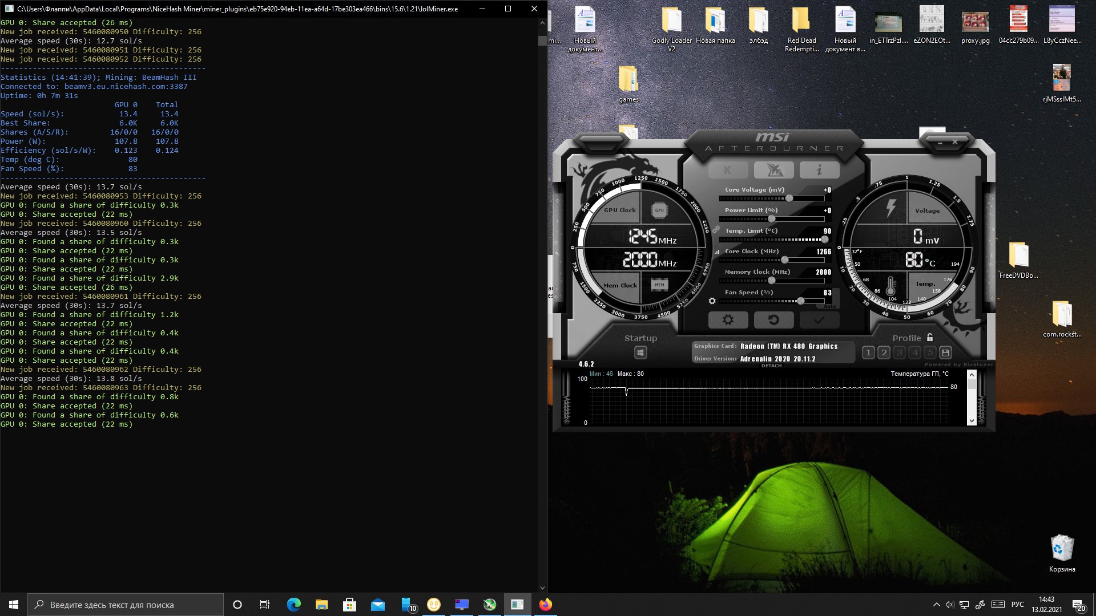Select Afterburner profile slot 3
Viewport: 1096px width, 616px height.
(899, 352)
